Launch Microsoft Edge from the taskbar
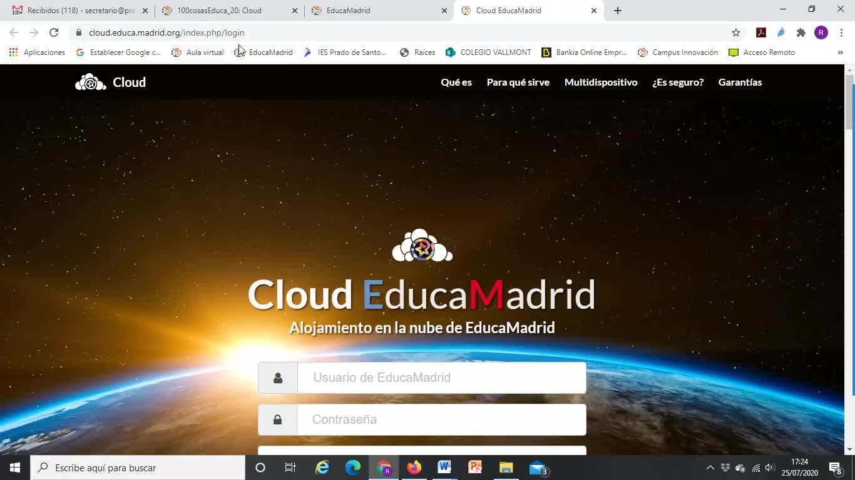Screen dimensions: 855x480 (x=353, y=467)
